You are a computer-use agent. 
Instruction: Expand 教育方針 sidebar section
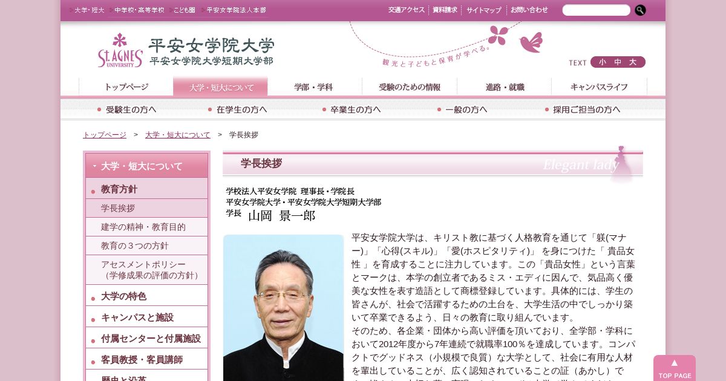pos(146,189)
